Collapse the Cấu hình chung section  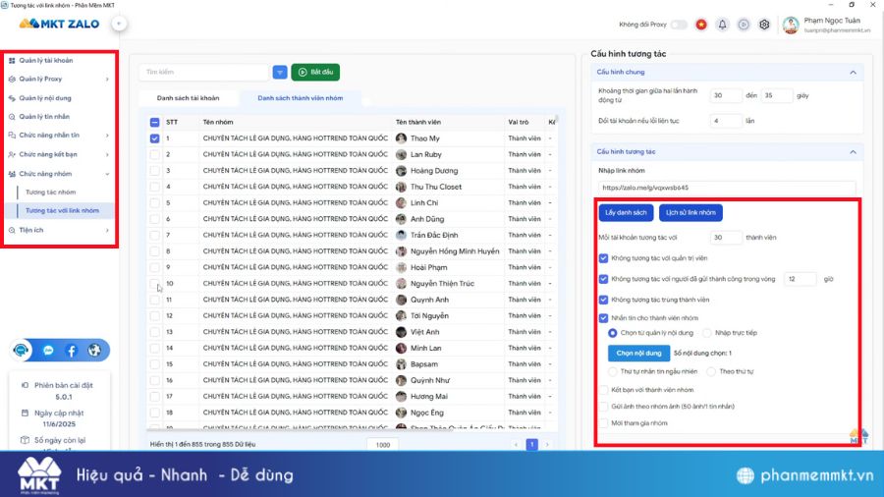click(853, 72)
